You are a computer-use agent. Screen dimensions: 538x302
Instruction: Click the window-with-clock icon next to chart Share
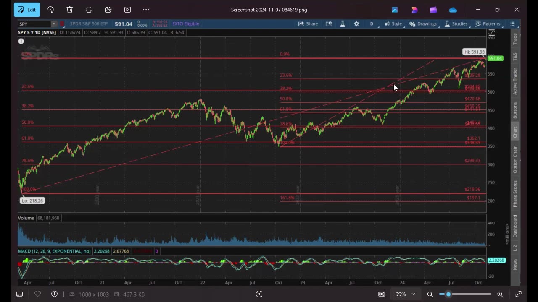(329, 24)
